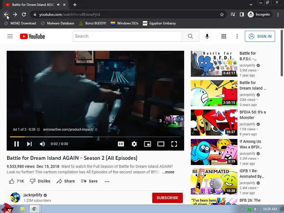
Task: Select the Battle for Dream Island AGAIN tab
Action: click(x=33, y=5)
